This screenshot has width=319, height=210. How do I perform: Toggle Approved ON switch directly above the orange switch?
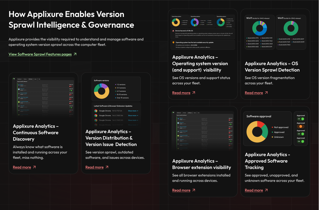click(301, 119)
